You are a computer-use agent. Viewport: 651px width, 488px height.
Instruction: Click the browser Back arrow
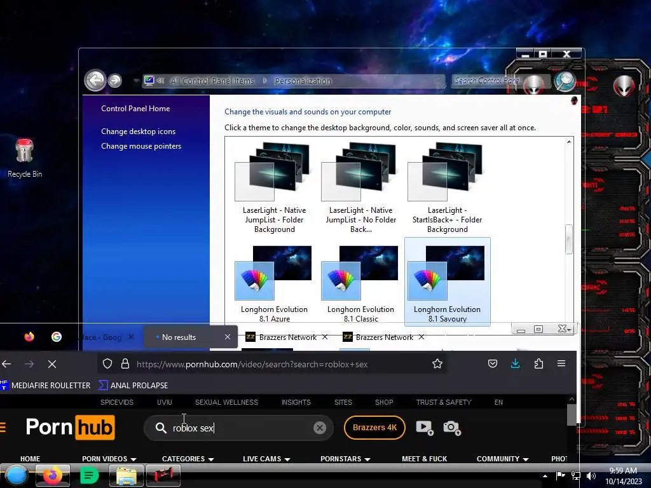6,364
